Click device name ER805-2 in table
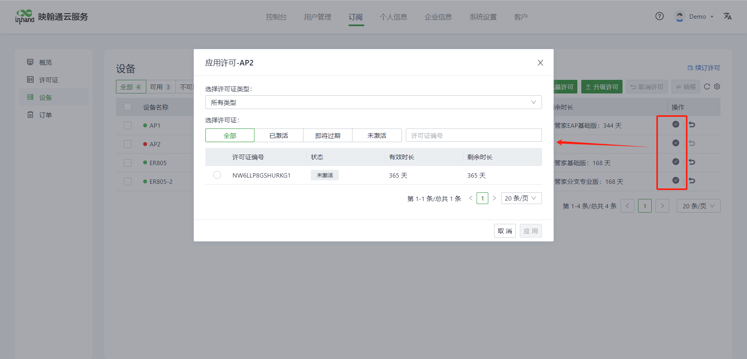The image size is (747, 359). click(161, 181)
